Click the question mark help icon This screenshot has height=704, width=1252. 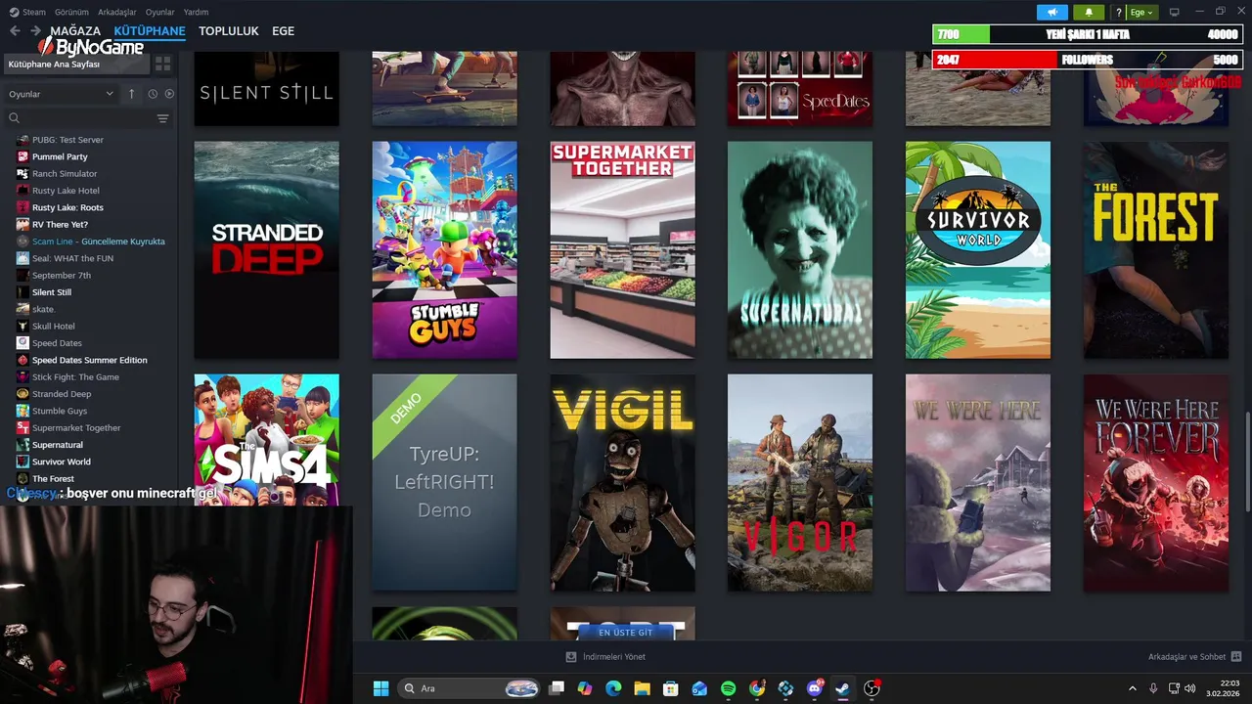tap(1118, 12)
